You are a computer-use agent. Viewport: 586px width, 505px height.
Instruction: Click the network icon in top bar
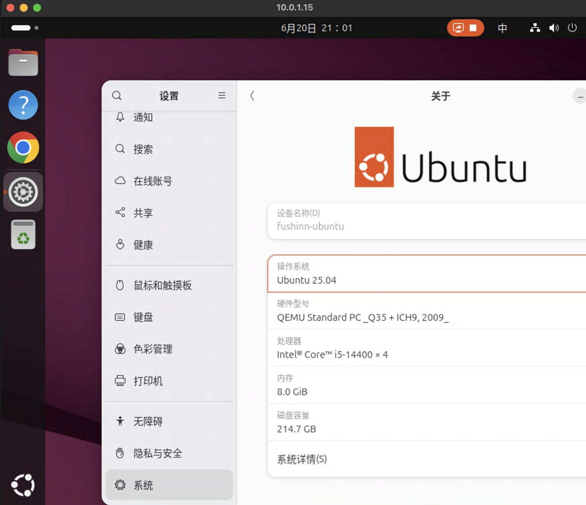[535, 28]
